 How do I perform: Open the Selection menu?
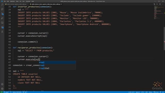(x=12, y=1)
